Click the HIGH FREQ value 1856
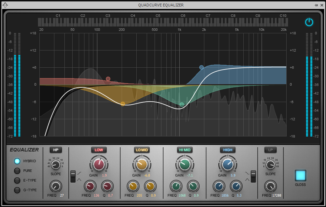This screenshot has height=207, width=326. pos(225,196)
